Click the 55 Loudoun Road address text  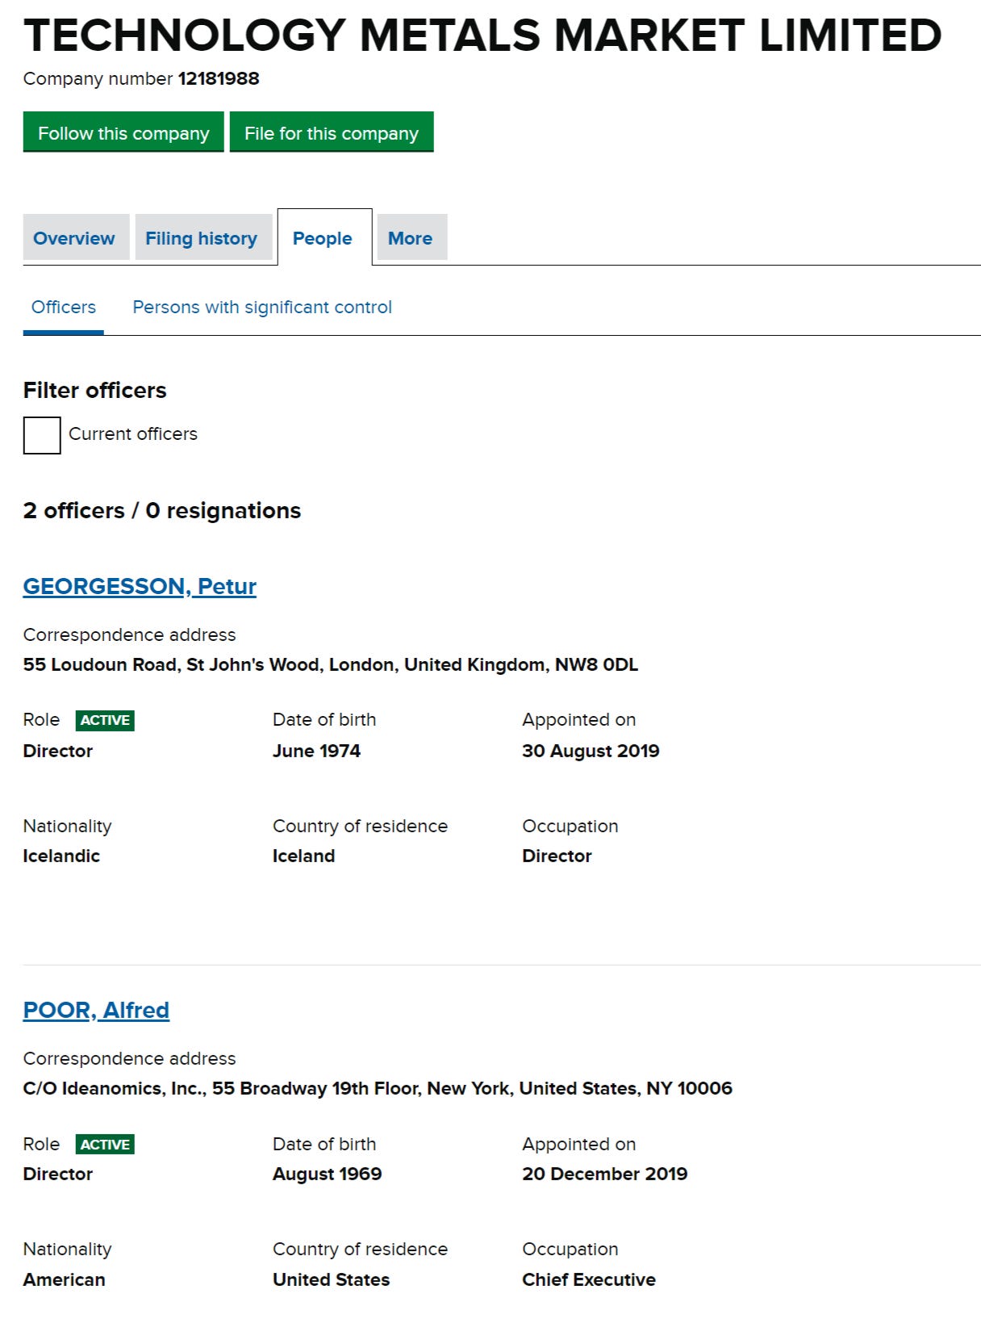[330, 664]
